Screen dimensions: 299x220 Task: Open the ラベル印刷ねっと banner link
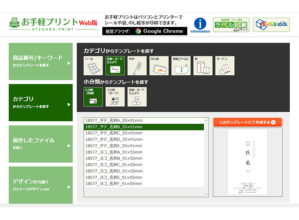click(231, 25)
